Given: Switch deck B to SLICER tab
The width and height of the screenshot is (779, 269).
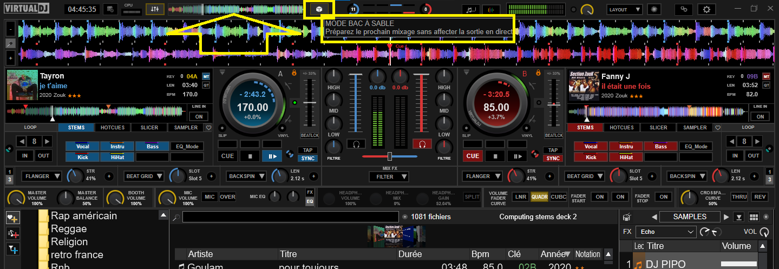Looking at the screenshot, I should coord(658,128).
